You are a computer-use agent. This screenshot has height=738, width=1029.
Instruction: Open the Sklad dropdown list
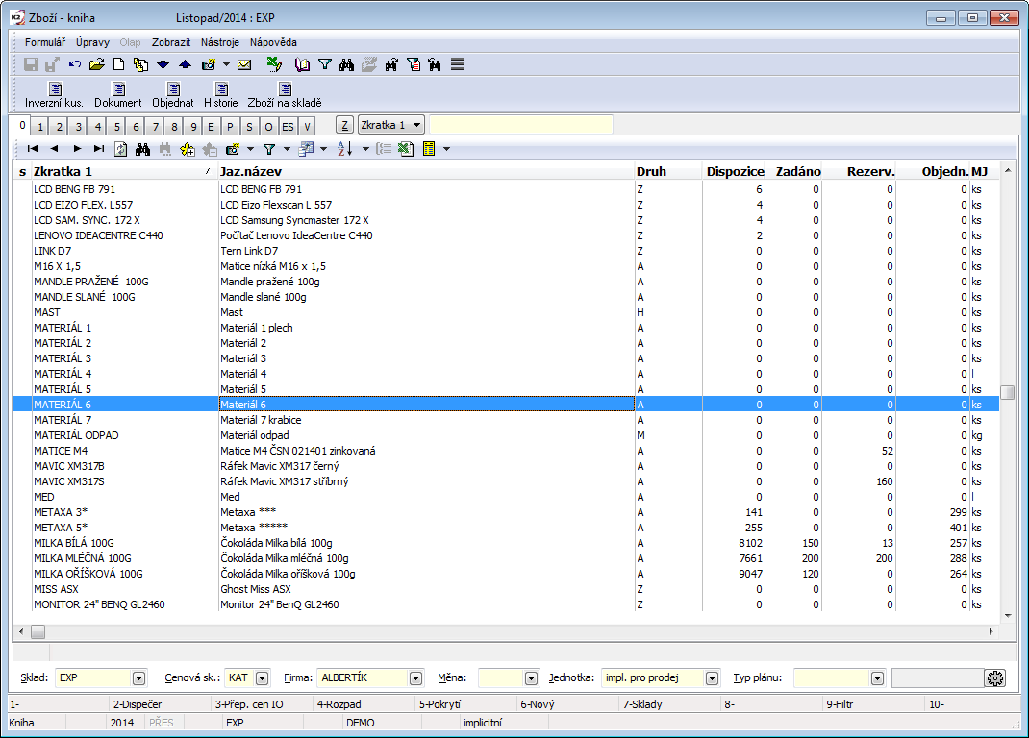[138, 677]
